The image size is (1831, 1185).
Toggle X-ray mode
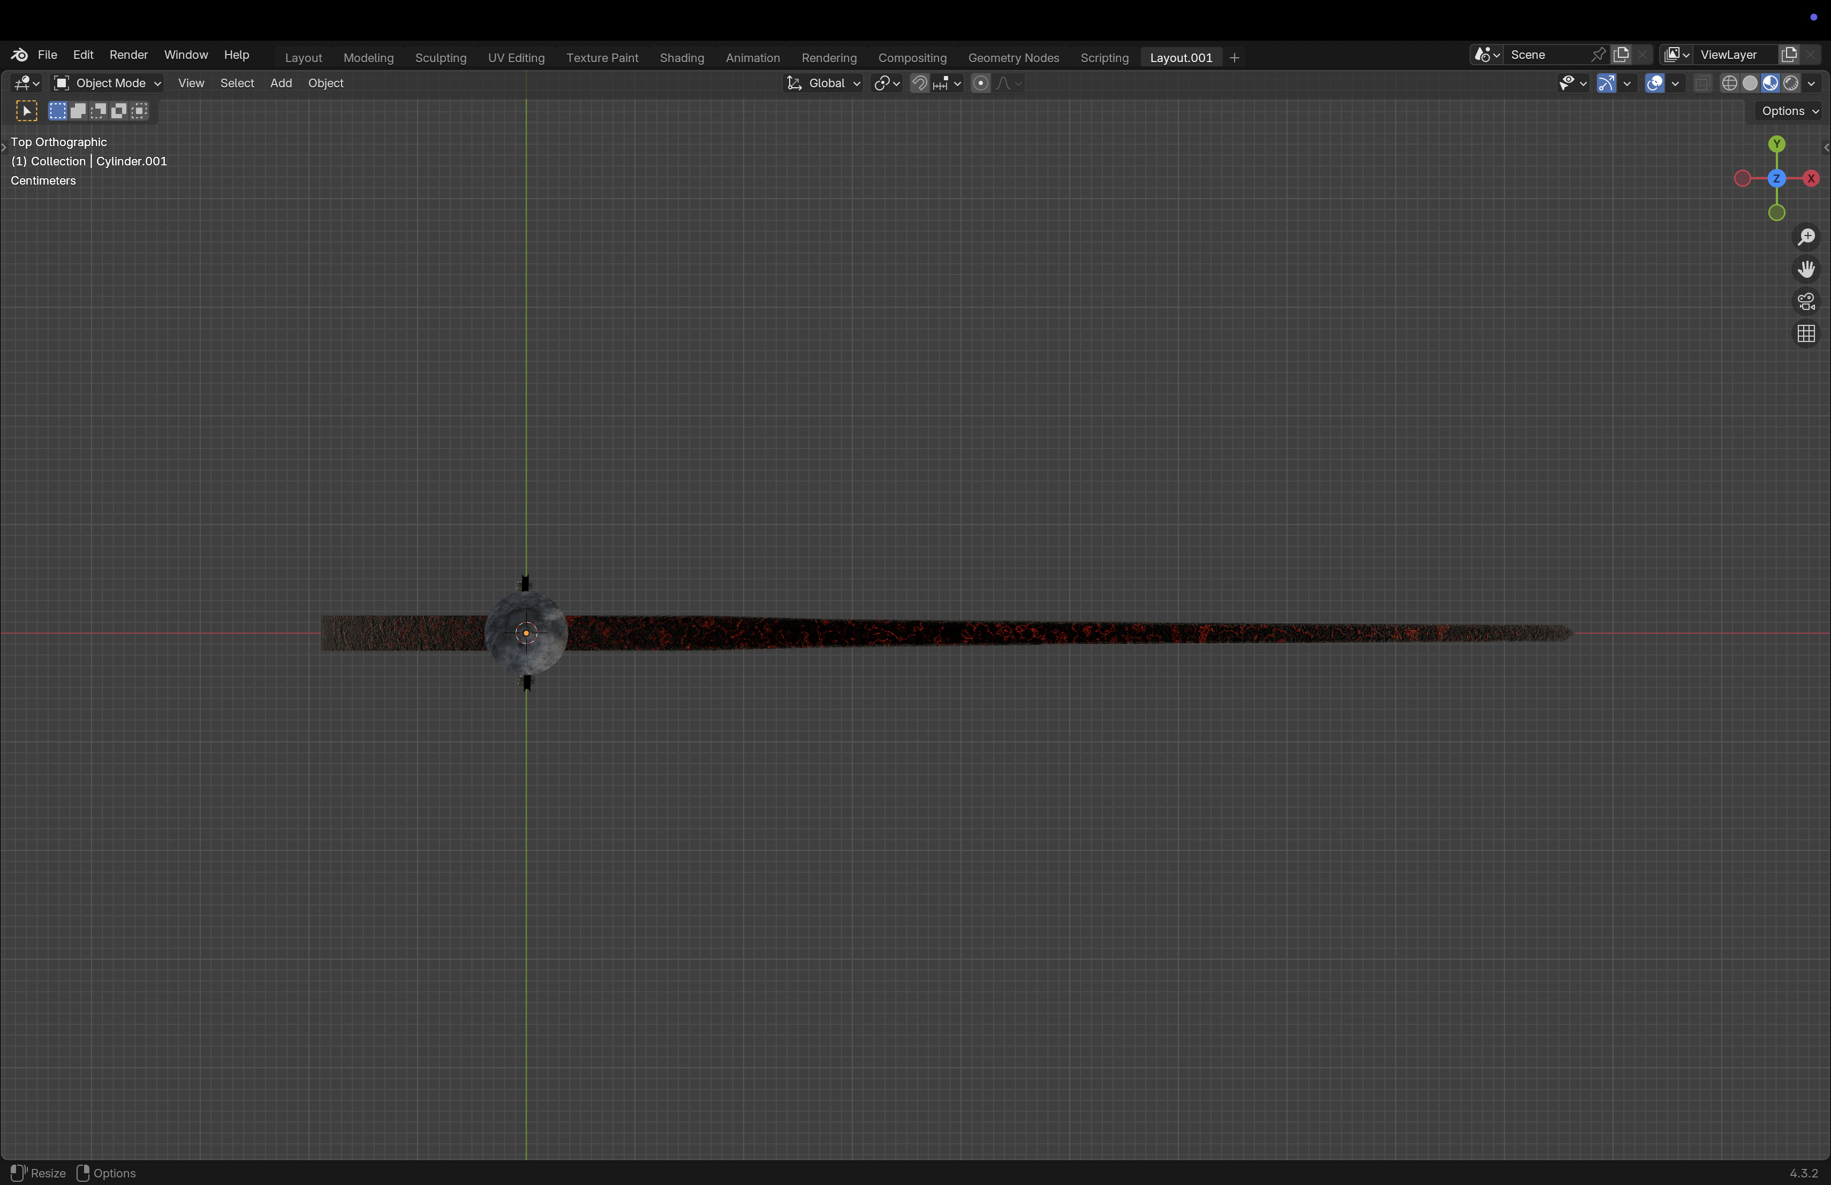tap(1703, 83)
